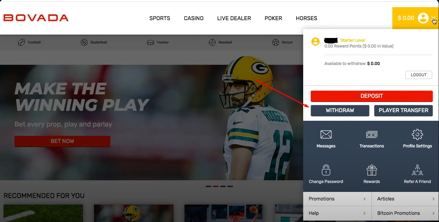Click the account avatar in header

(x=423, y=18)
